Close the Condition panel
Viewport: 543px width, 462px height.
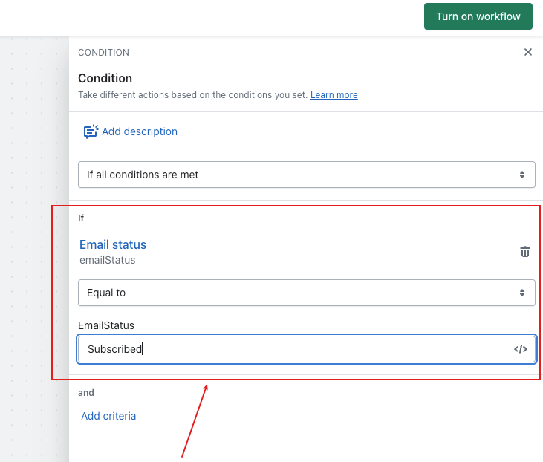[x=527, y=52]
